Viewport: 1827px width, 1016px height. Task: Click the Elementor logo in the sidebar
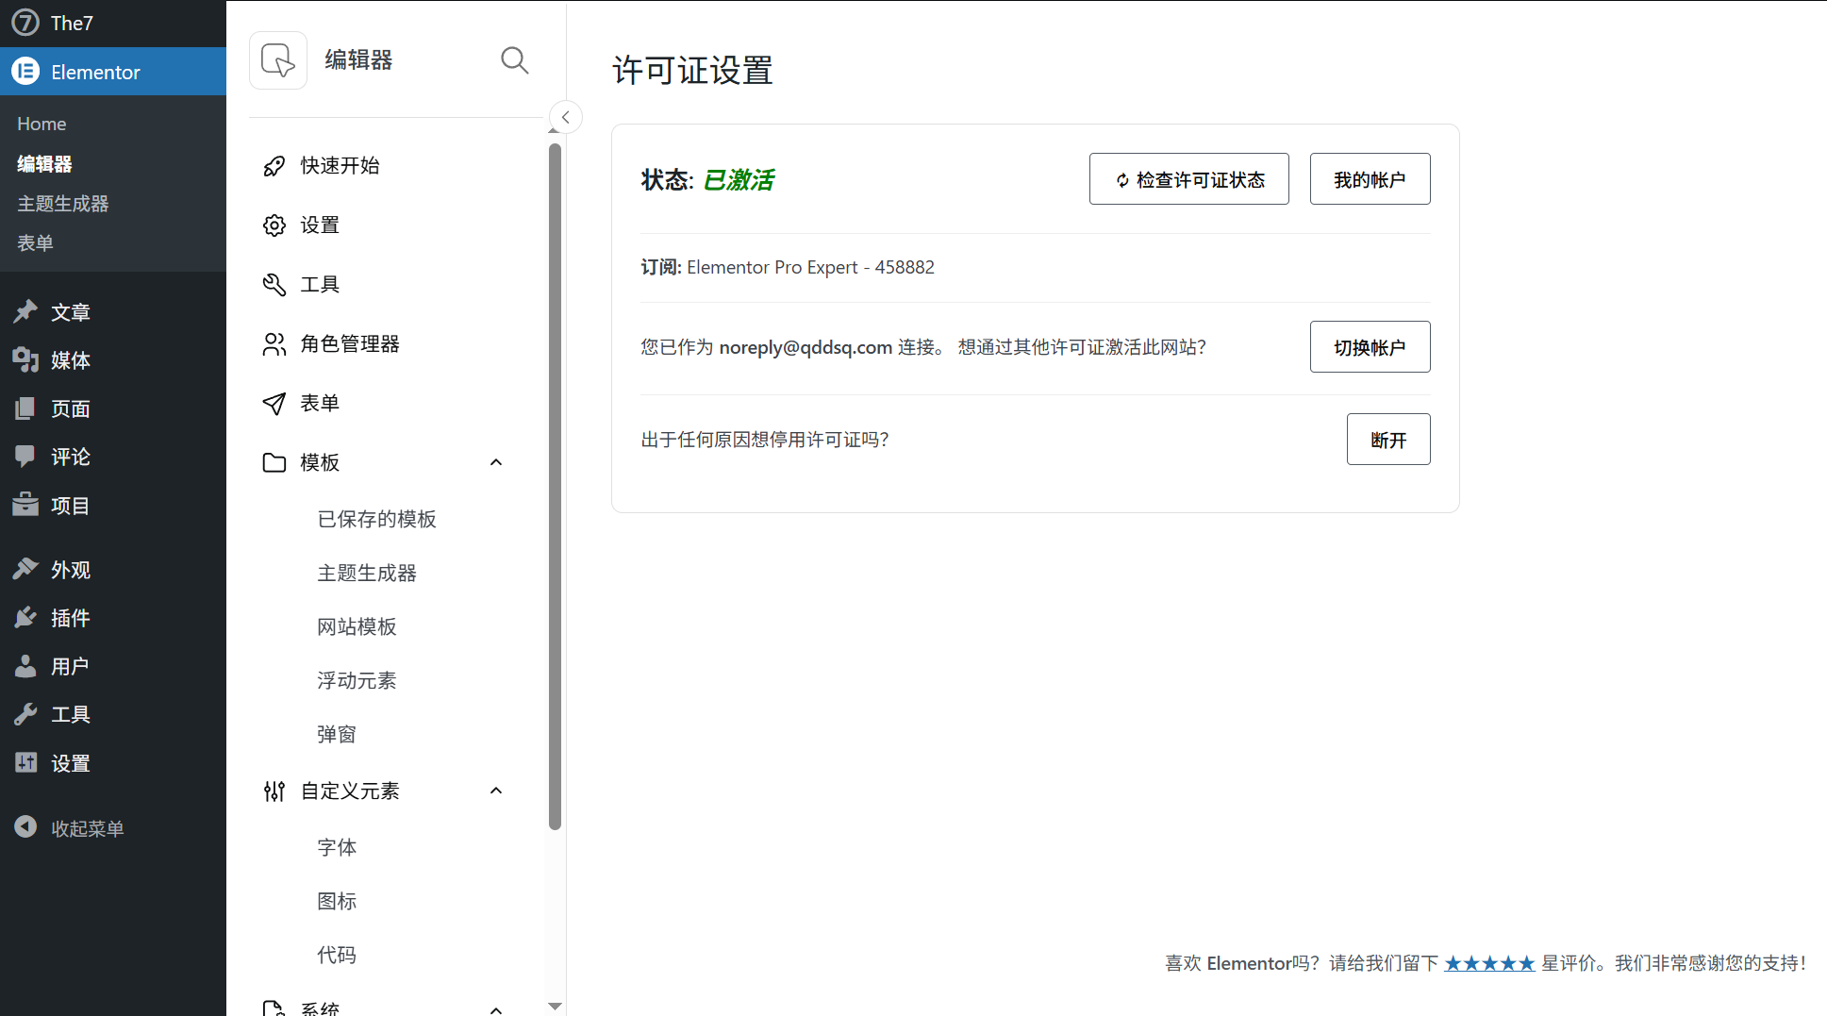[x=25, y=71]
